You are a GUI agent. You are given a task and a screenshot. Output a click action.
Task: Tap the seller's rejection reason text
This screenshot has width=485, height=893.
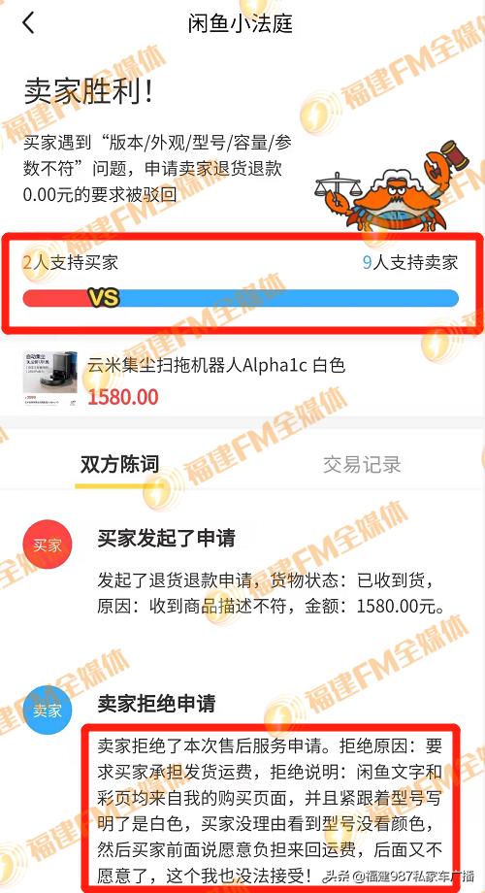[x=270, y=810]
